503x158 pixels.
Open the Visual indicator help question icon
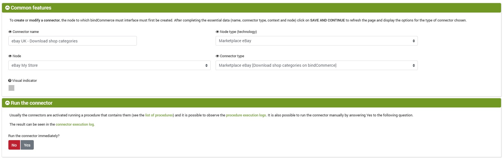click(x=10, y=81)
